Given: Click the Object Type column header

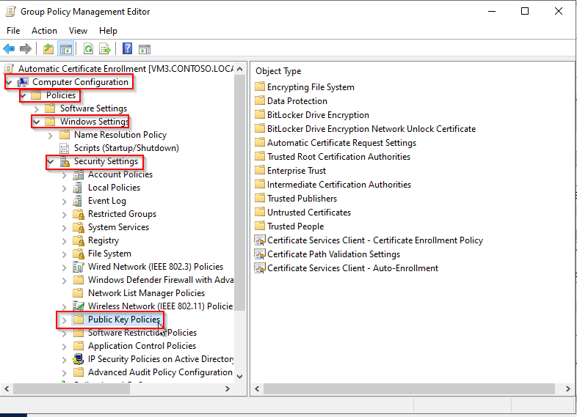Looking at the screenshot, I should (278, 71).
